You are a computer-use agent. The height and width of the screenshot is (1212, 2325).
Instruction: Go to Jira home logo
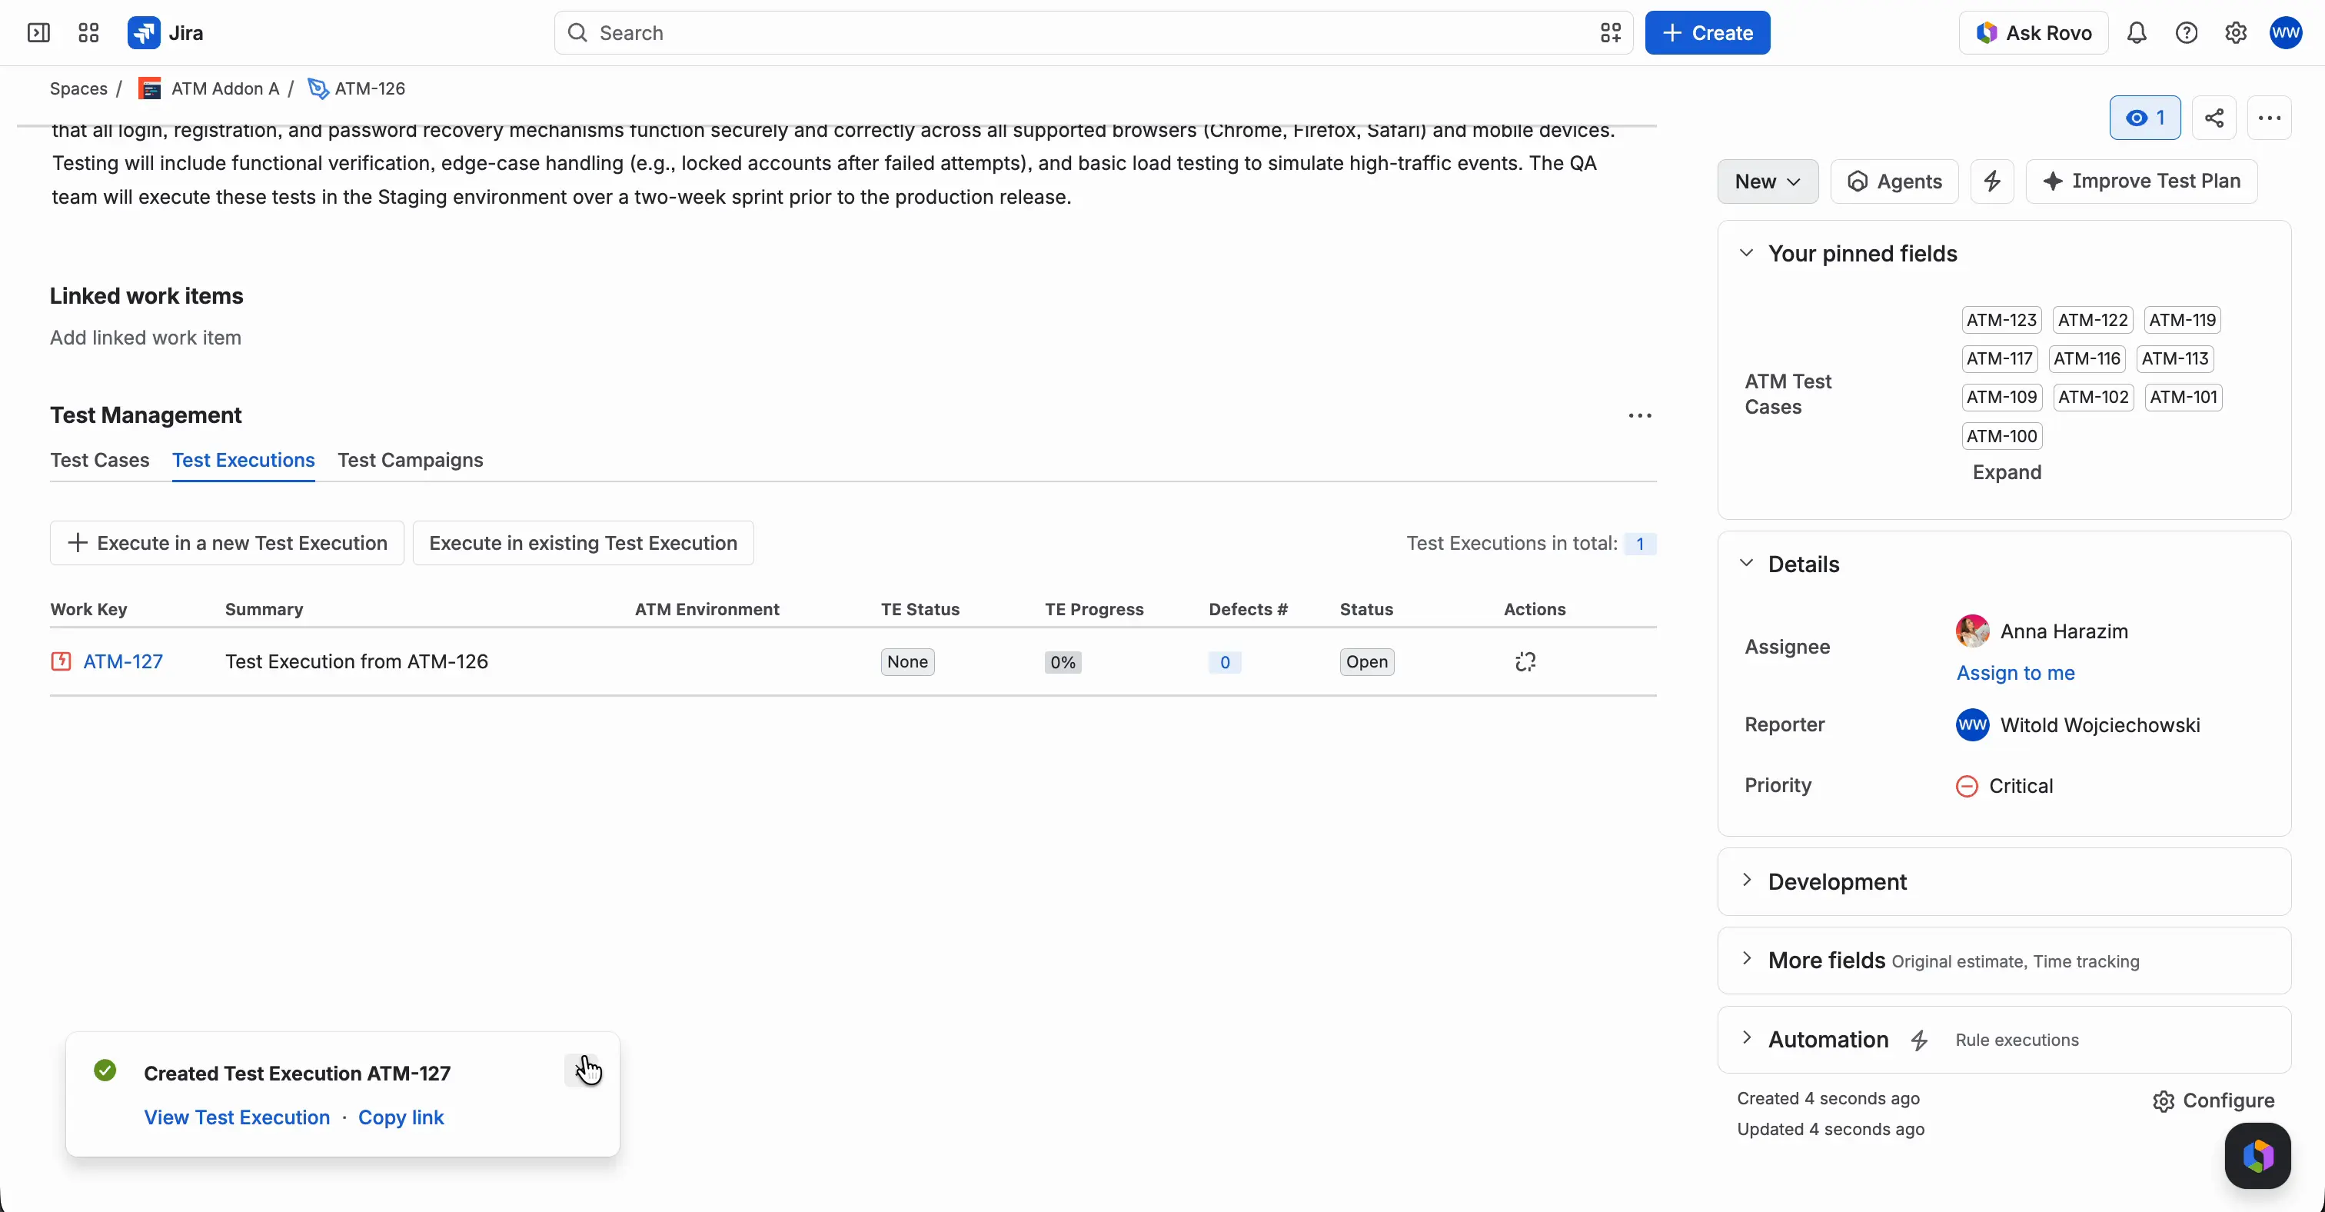coord(166,33)
